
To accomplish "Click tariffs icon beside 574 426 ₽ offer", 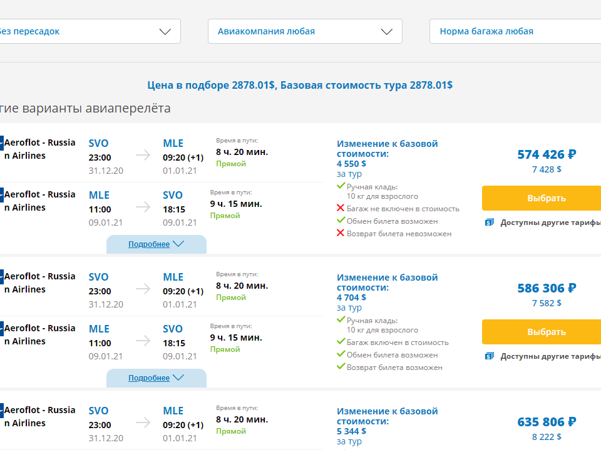I will (x=490, y=222).
